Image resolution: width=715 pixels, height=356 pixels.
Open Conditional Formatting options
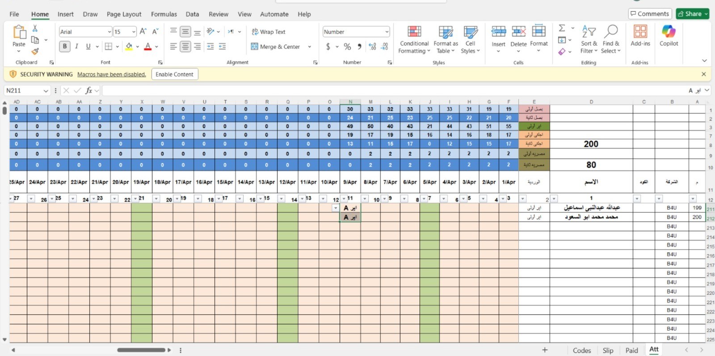(414, 39)
